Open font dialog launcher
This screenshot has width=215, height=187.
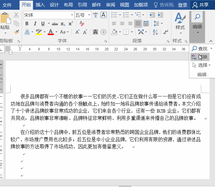tap(106, 41)
